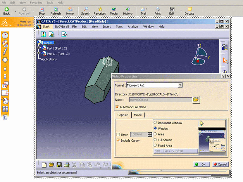This screenshot has height=182, width=243.
Task: Open the CATIA Analyze menu
Action: coord(133,27)
